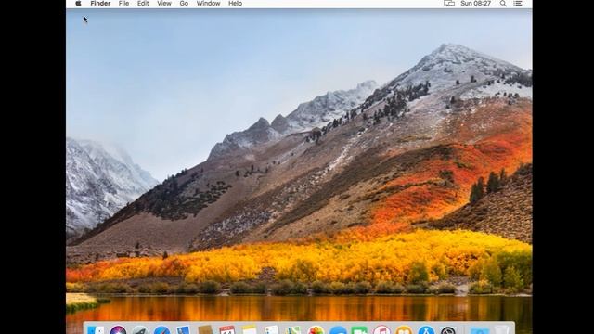Launch Siri from the Dock

point(118,330)
